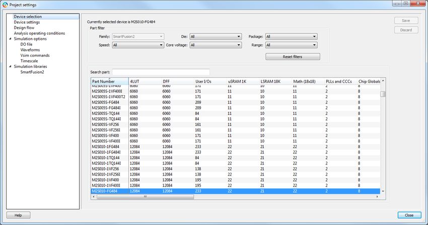The width and height of the screenshot is (428, 225).
Task: Open the Die filter dropdown
Action: (x=216, y=37)
